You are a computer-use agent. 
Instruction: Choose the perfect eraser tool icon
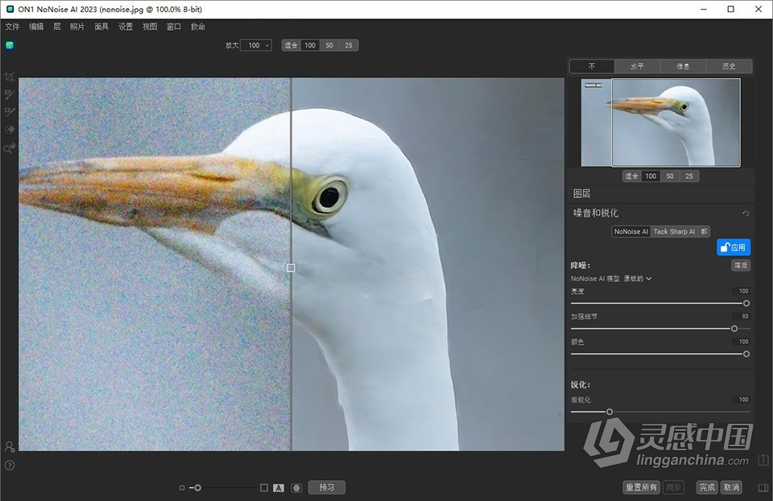pos(10,130)
